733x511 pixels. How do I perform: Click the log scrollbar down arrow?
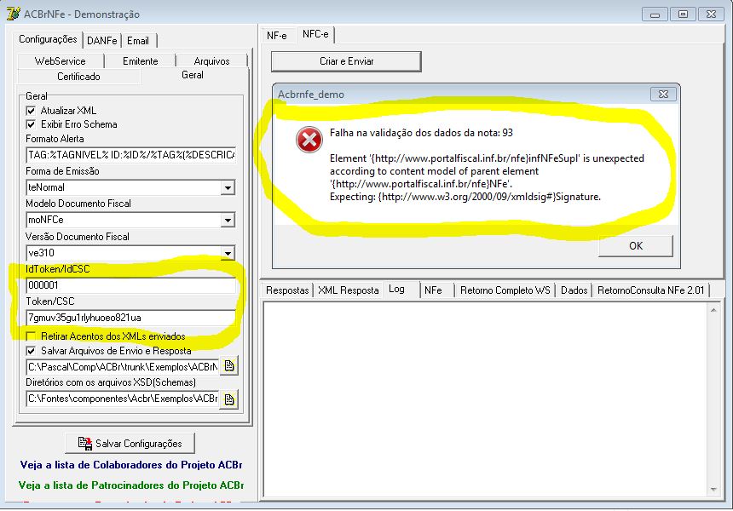713,490
